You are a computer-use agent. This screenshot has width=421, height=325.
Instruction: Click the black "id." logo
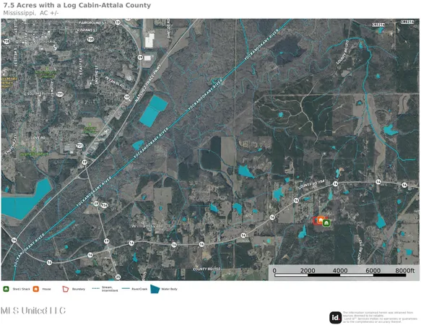pos(336,318)
